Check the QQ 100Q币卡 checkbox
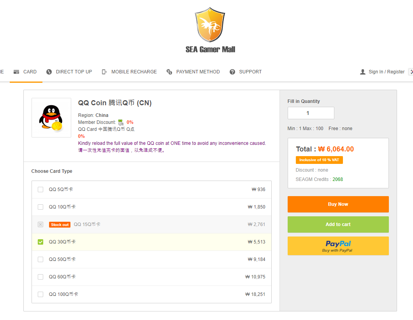413x320 pixels. pyautogui.click(x=40, y=294)
